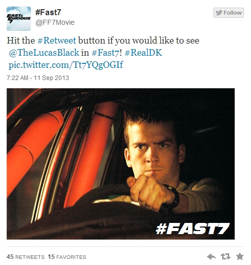Favorite the tweet with star icon

pyautogui.click(x=240, y=257)
